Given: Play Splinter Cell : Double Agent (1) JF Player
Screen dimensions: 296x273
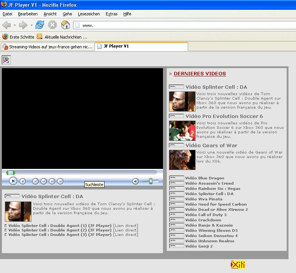Looking at the screenshot, I should coord(60,226).
